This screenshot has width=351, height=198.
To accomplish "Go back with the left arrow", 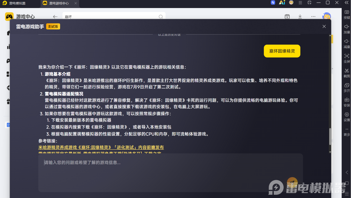I will (x=55, y=17).
